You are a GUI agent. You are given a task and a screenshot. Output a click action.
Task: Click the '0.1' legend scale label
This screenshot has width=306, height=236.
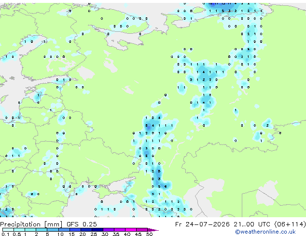pyautogui.click(x=5, y=234)
